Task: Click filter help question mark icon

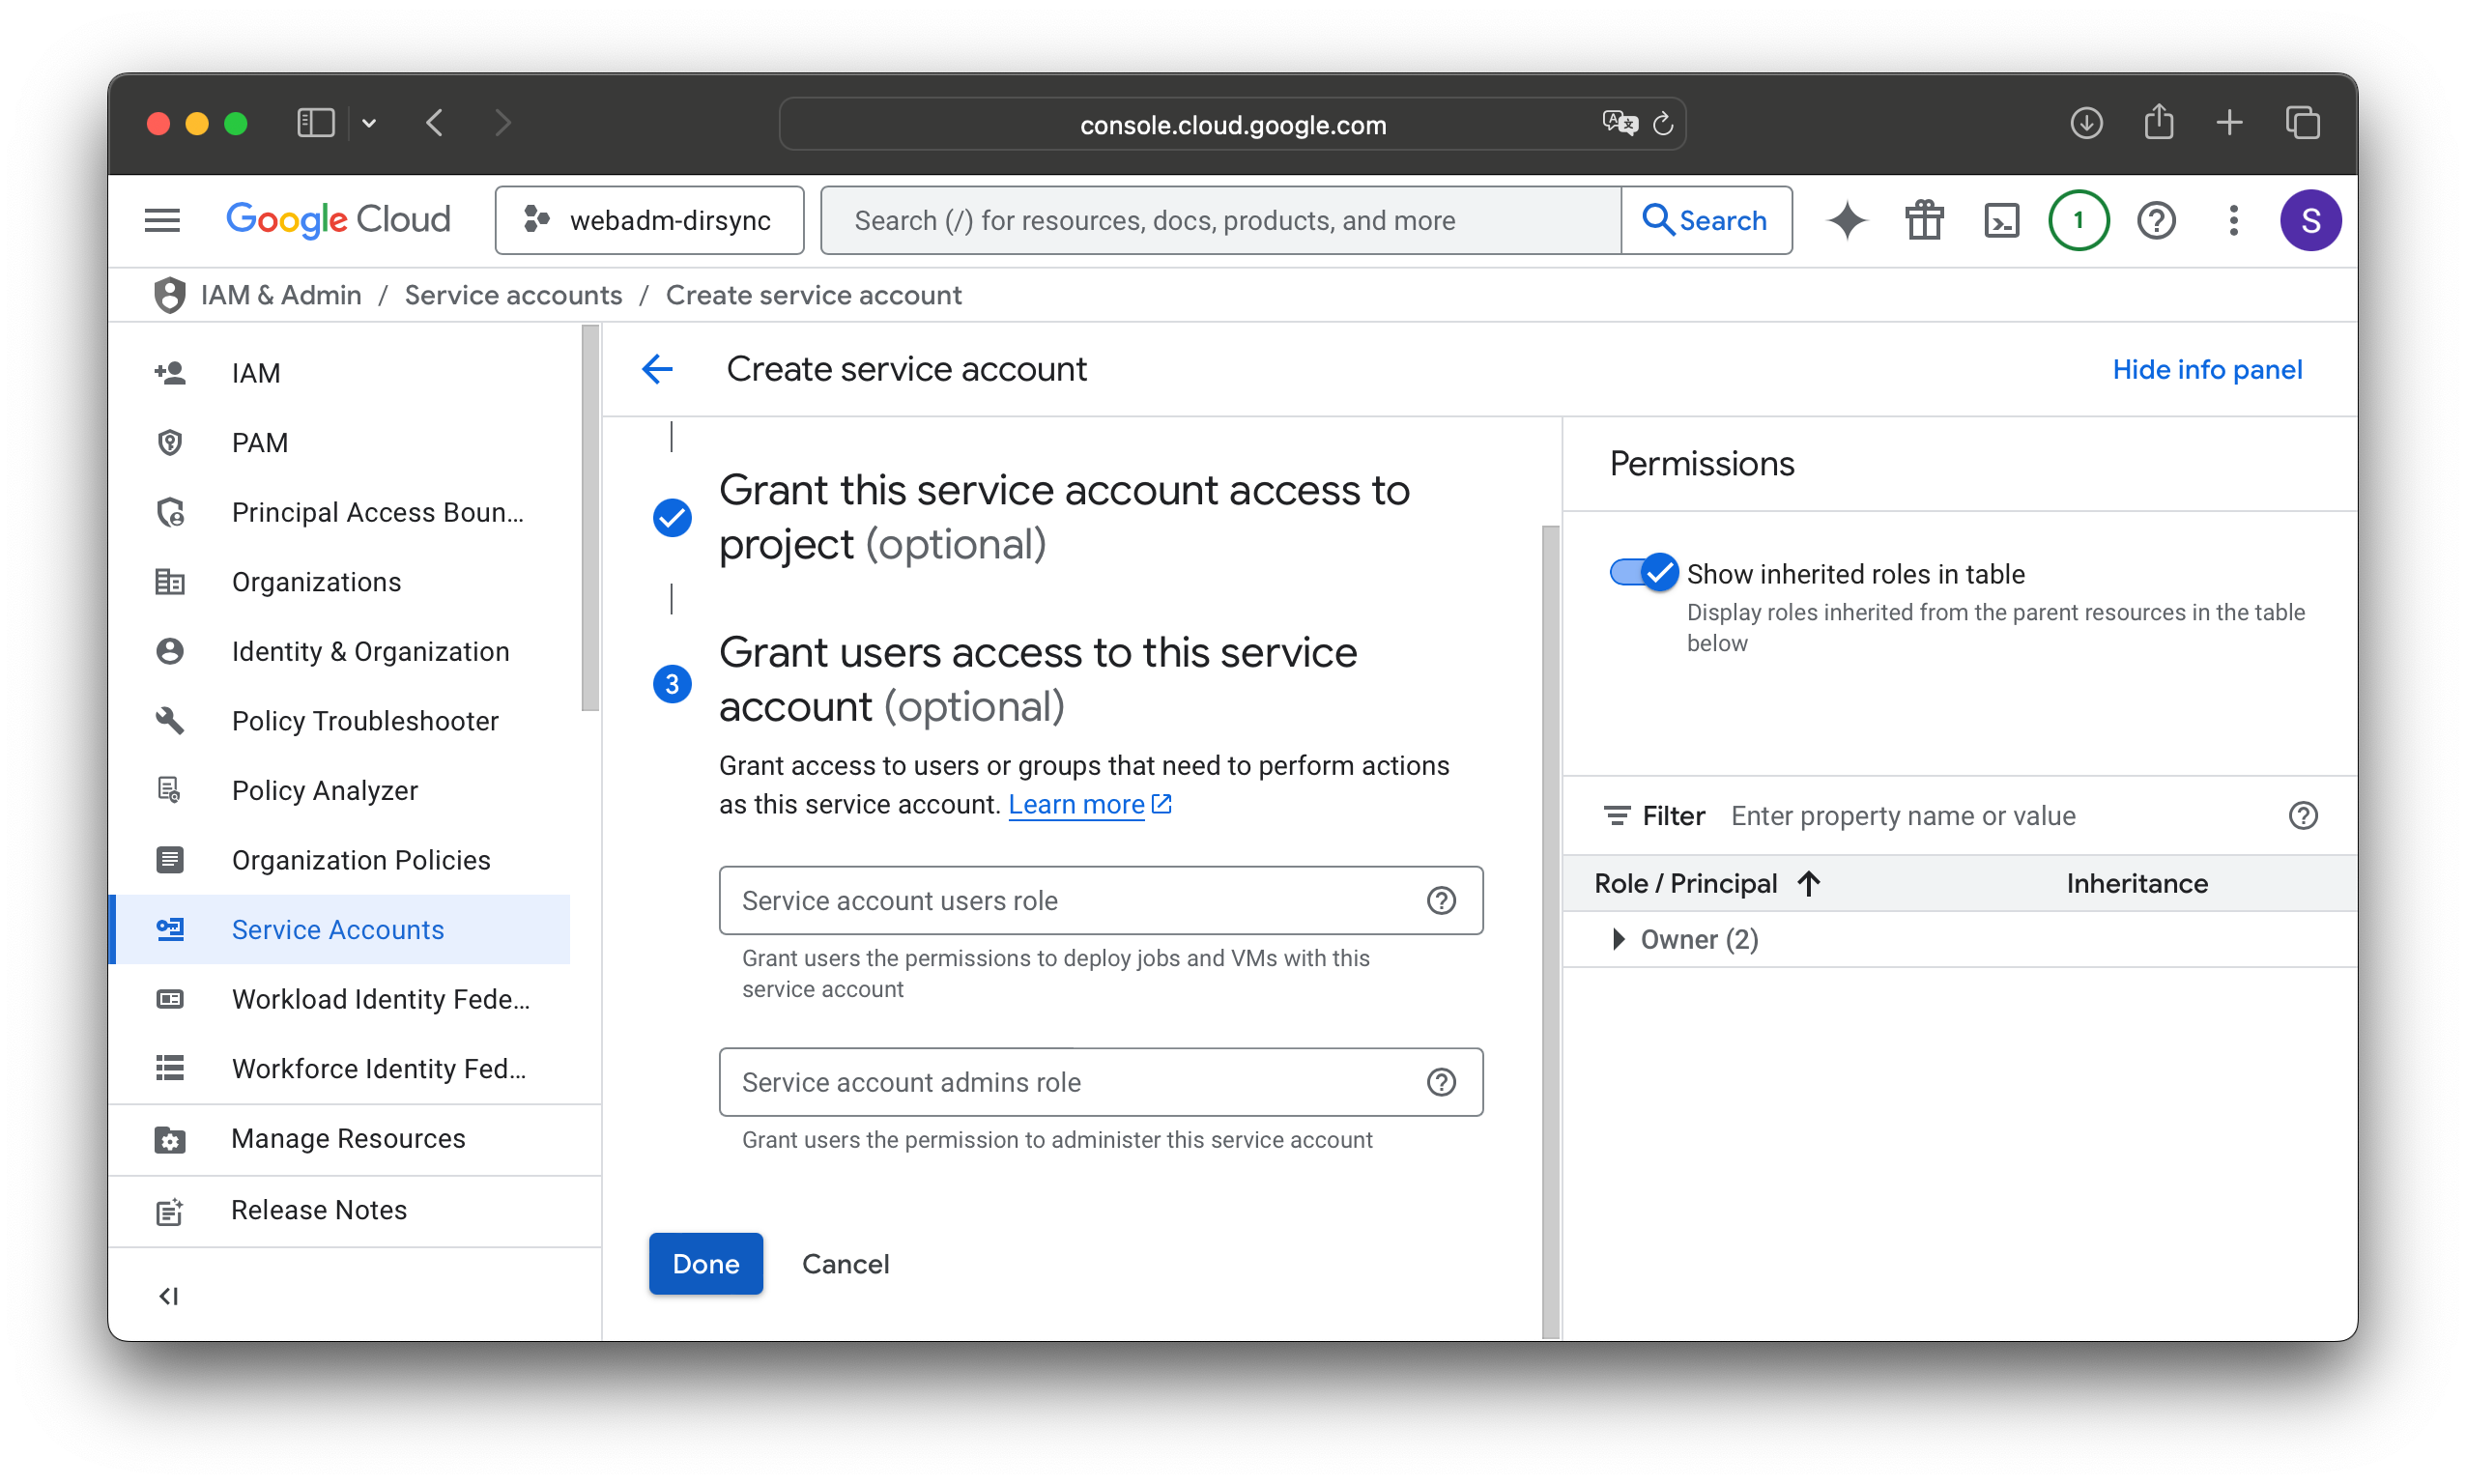Action: point(2302,816)
